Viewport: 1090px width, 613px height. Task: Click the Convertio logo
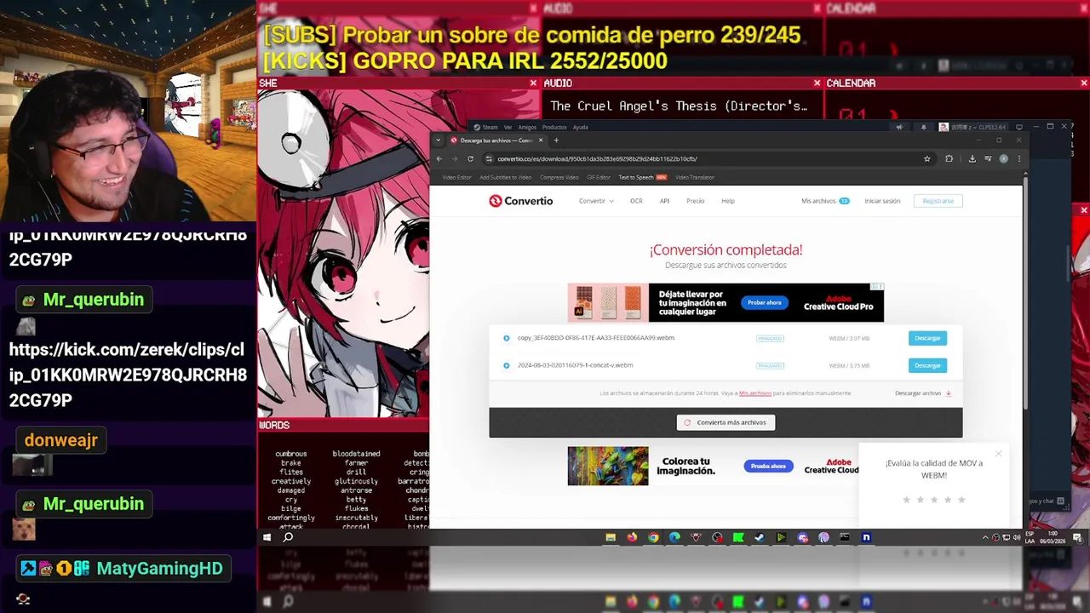520,201
